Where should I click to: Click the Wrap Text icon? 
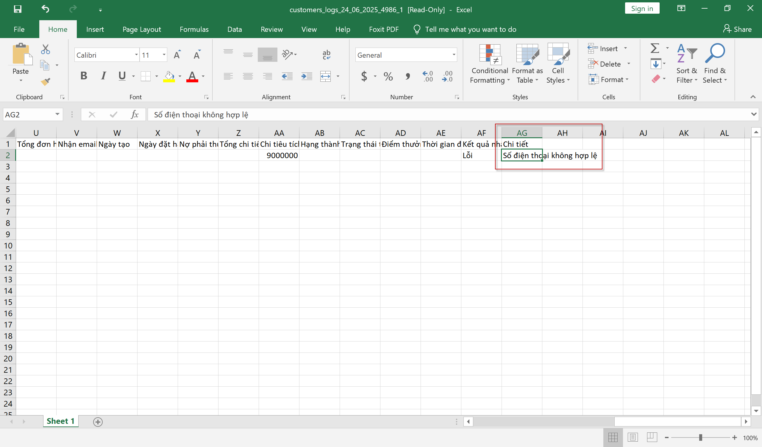pos(326,55)
